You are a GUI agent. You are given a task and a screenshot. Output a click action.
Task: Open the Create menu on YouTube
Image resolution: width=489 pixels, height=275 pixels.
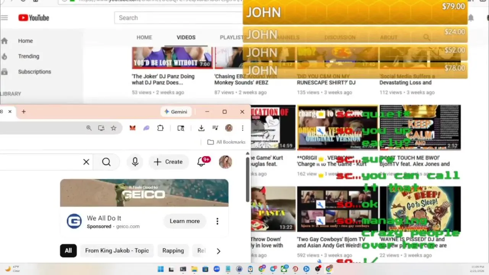168,162
